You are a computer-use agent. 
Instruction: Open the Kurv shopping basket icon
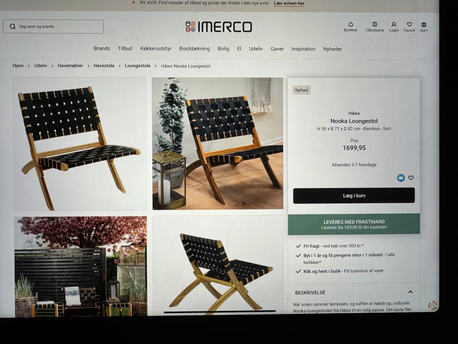click(424, 24)
